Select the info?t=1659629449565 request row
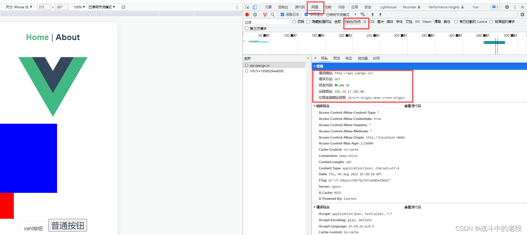Screen dimensions: 527x235 pos(274,71)
